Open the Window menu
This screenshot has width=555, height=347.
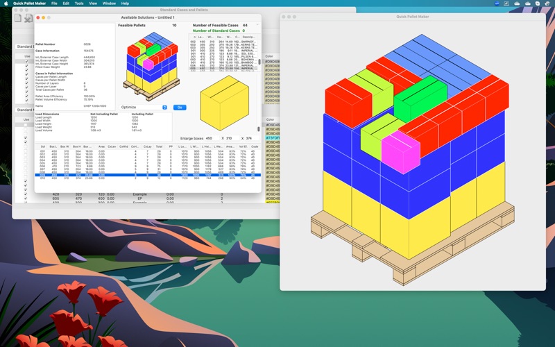pyautogui.click(x=109, y=3)
